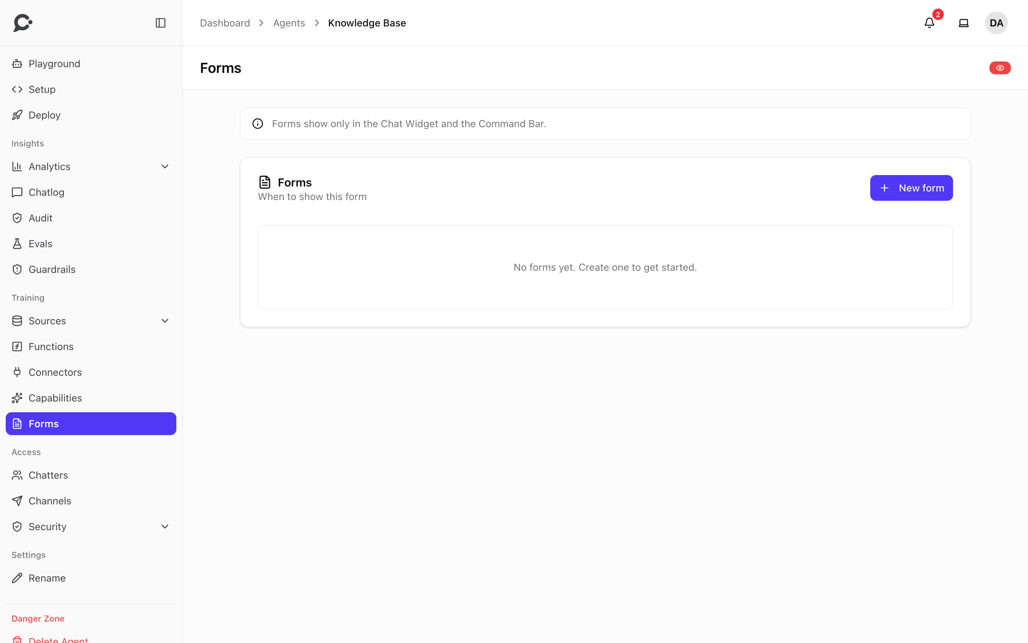Click the laptop icon in the header
This screenshot has width=1028, height=643.
coord(964,23)
